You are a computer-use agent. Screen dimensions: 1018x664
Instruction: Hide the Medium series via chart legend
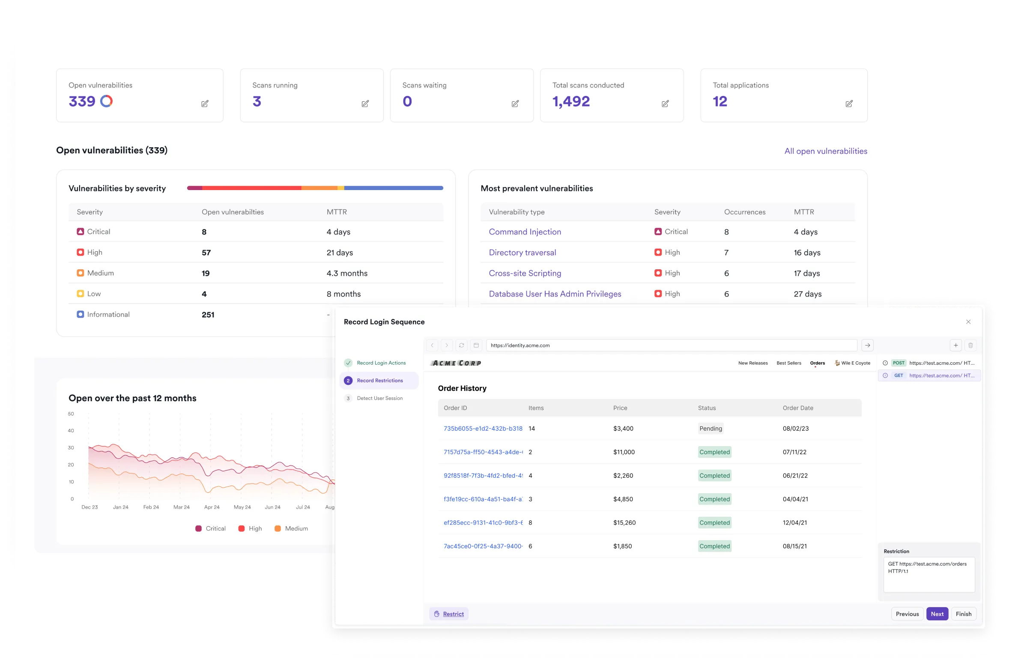[x=292, y=528]
